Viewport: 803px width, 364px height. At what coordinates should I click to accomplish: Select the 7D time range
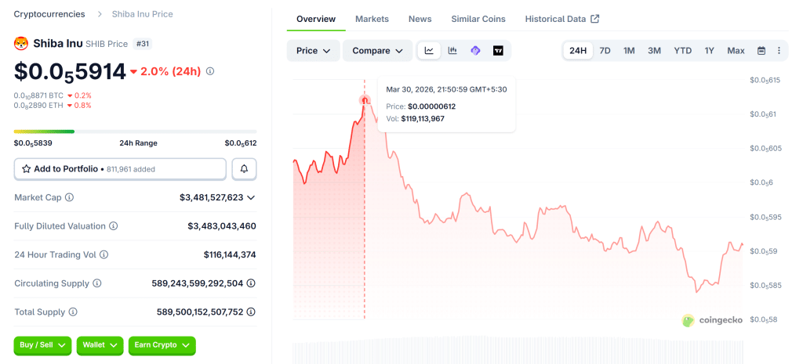(605, 51)
